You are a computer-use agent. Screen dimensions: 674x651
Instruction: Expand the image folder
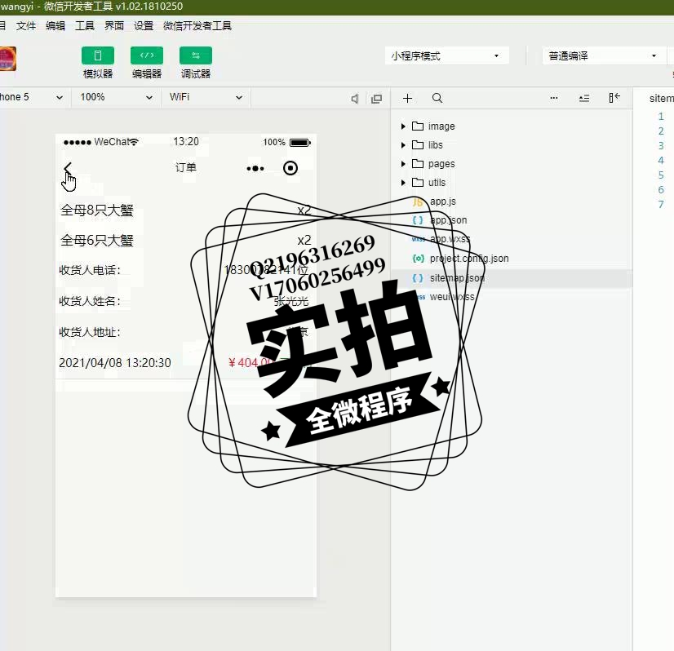[403, 126]
